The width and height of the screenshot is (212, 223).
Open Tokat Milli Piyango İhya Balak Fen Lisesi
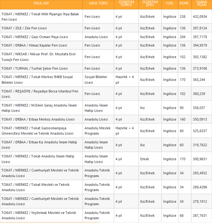(40, 17)
